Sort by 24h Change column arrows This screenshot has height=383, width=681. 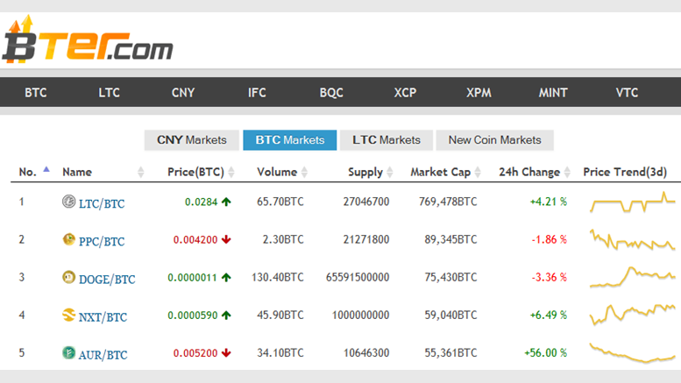[567, 172]
